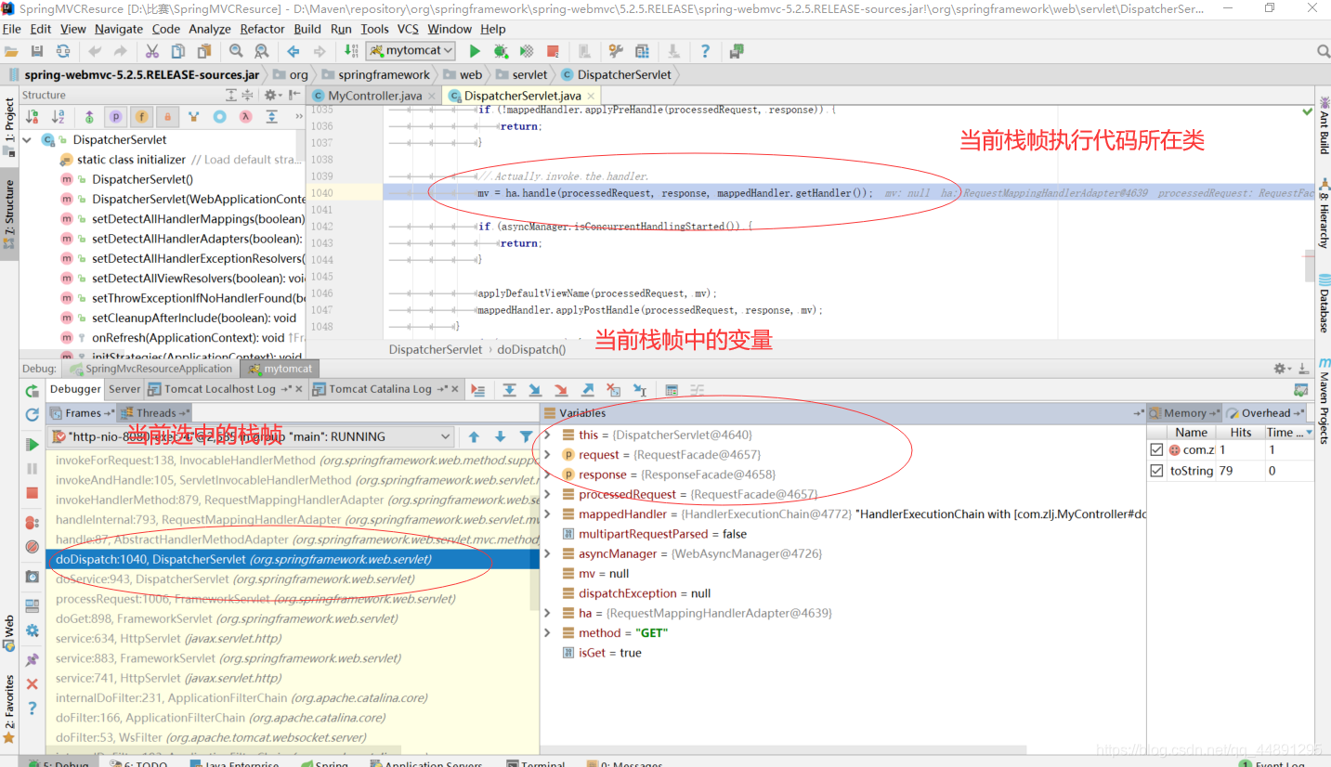Select setDetectAllViewResolvers in Structure list
The height and width of the screenshot is (767, 1331).
click(x=183, y=278)
